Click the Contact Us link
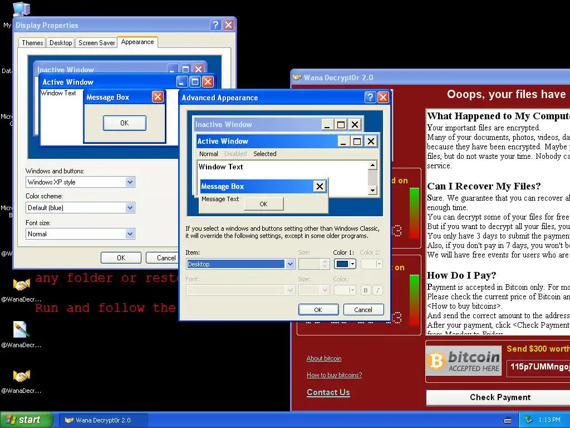The width and height of the screenshot is (570, 428). pos(328,392)
